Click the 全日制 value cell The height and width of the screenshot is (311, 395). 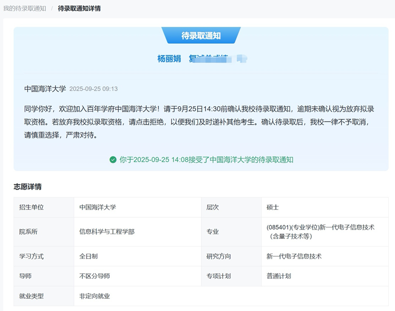tap(138, 256)
